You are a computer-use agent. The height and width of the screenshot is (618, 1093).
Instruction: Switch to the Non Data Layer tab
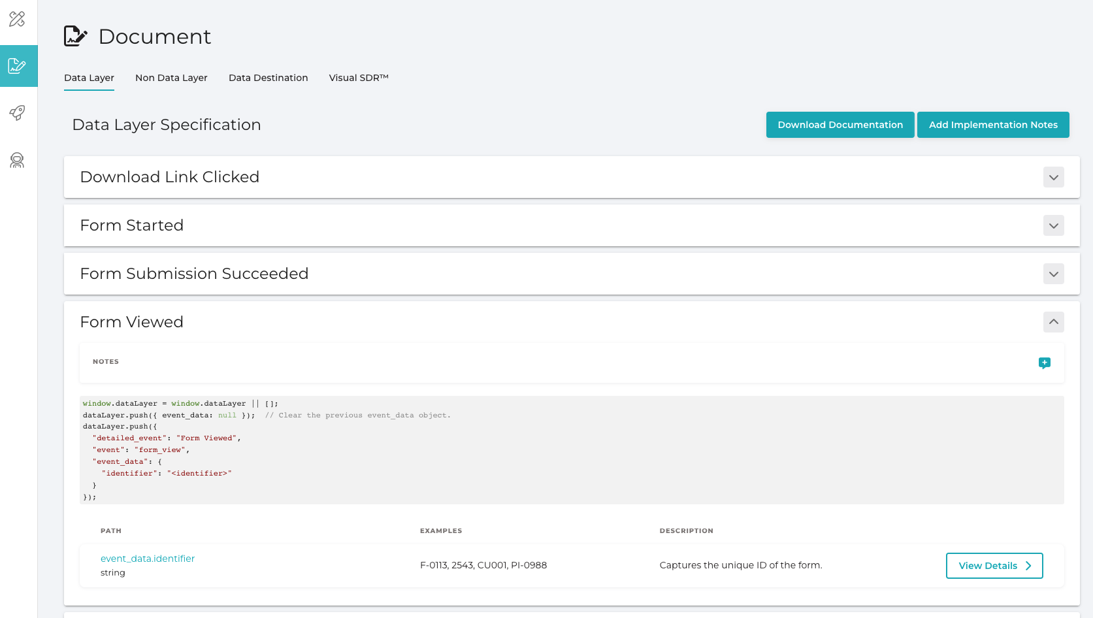tap(171, 78)
